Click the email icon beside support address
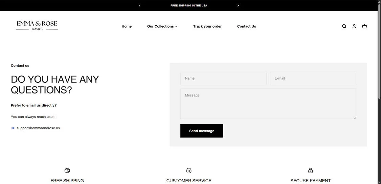The height and width of the screenshot is (184, 381). 13,128
